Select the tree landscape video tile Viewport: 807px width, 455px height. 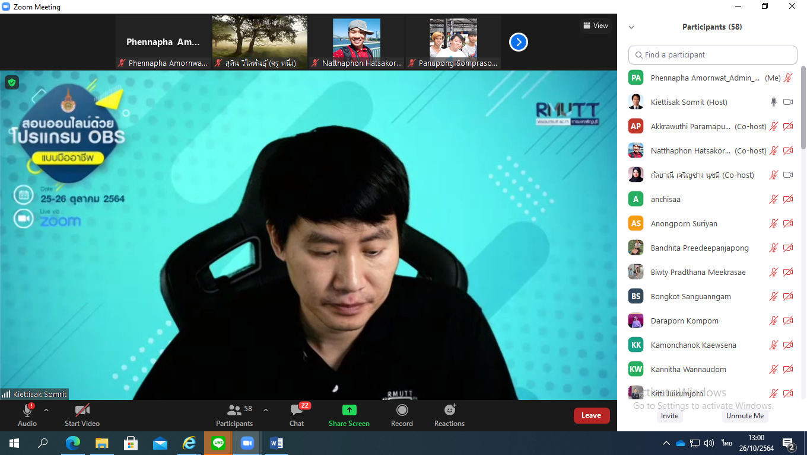260,42
